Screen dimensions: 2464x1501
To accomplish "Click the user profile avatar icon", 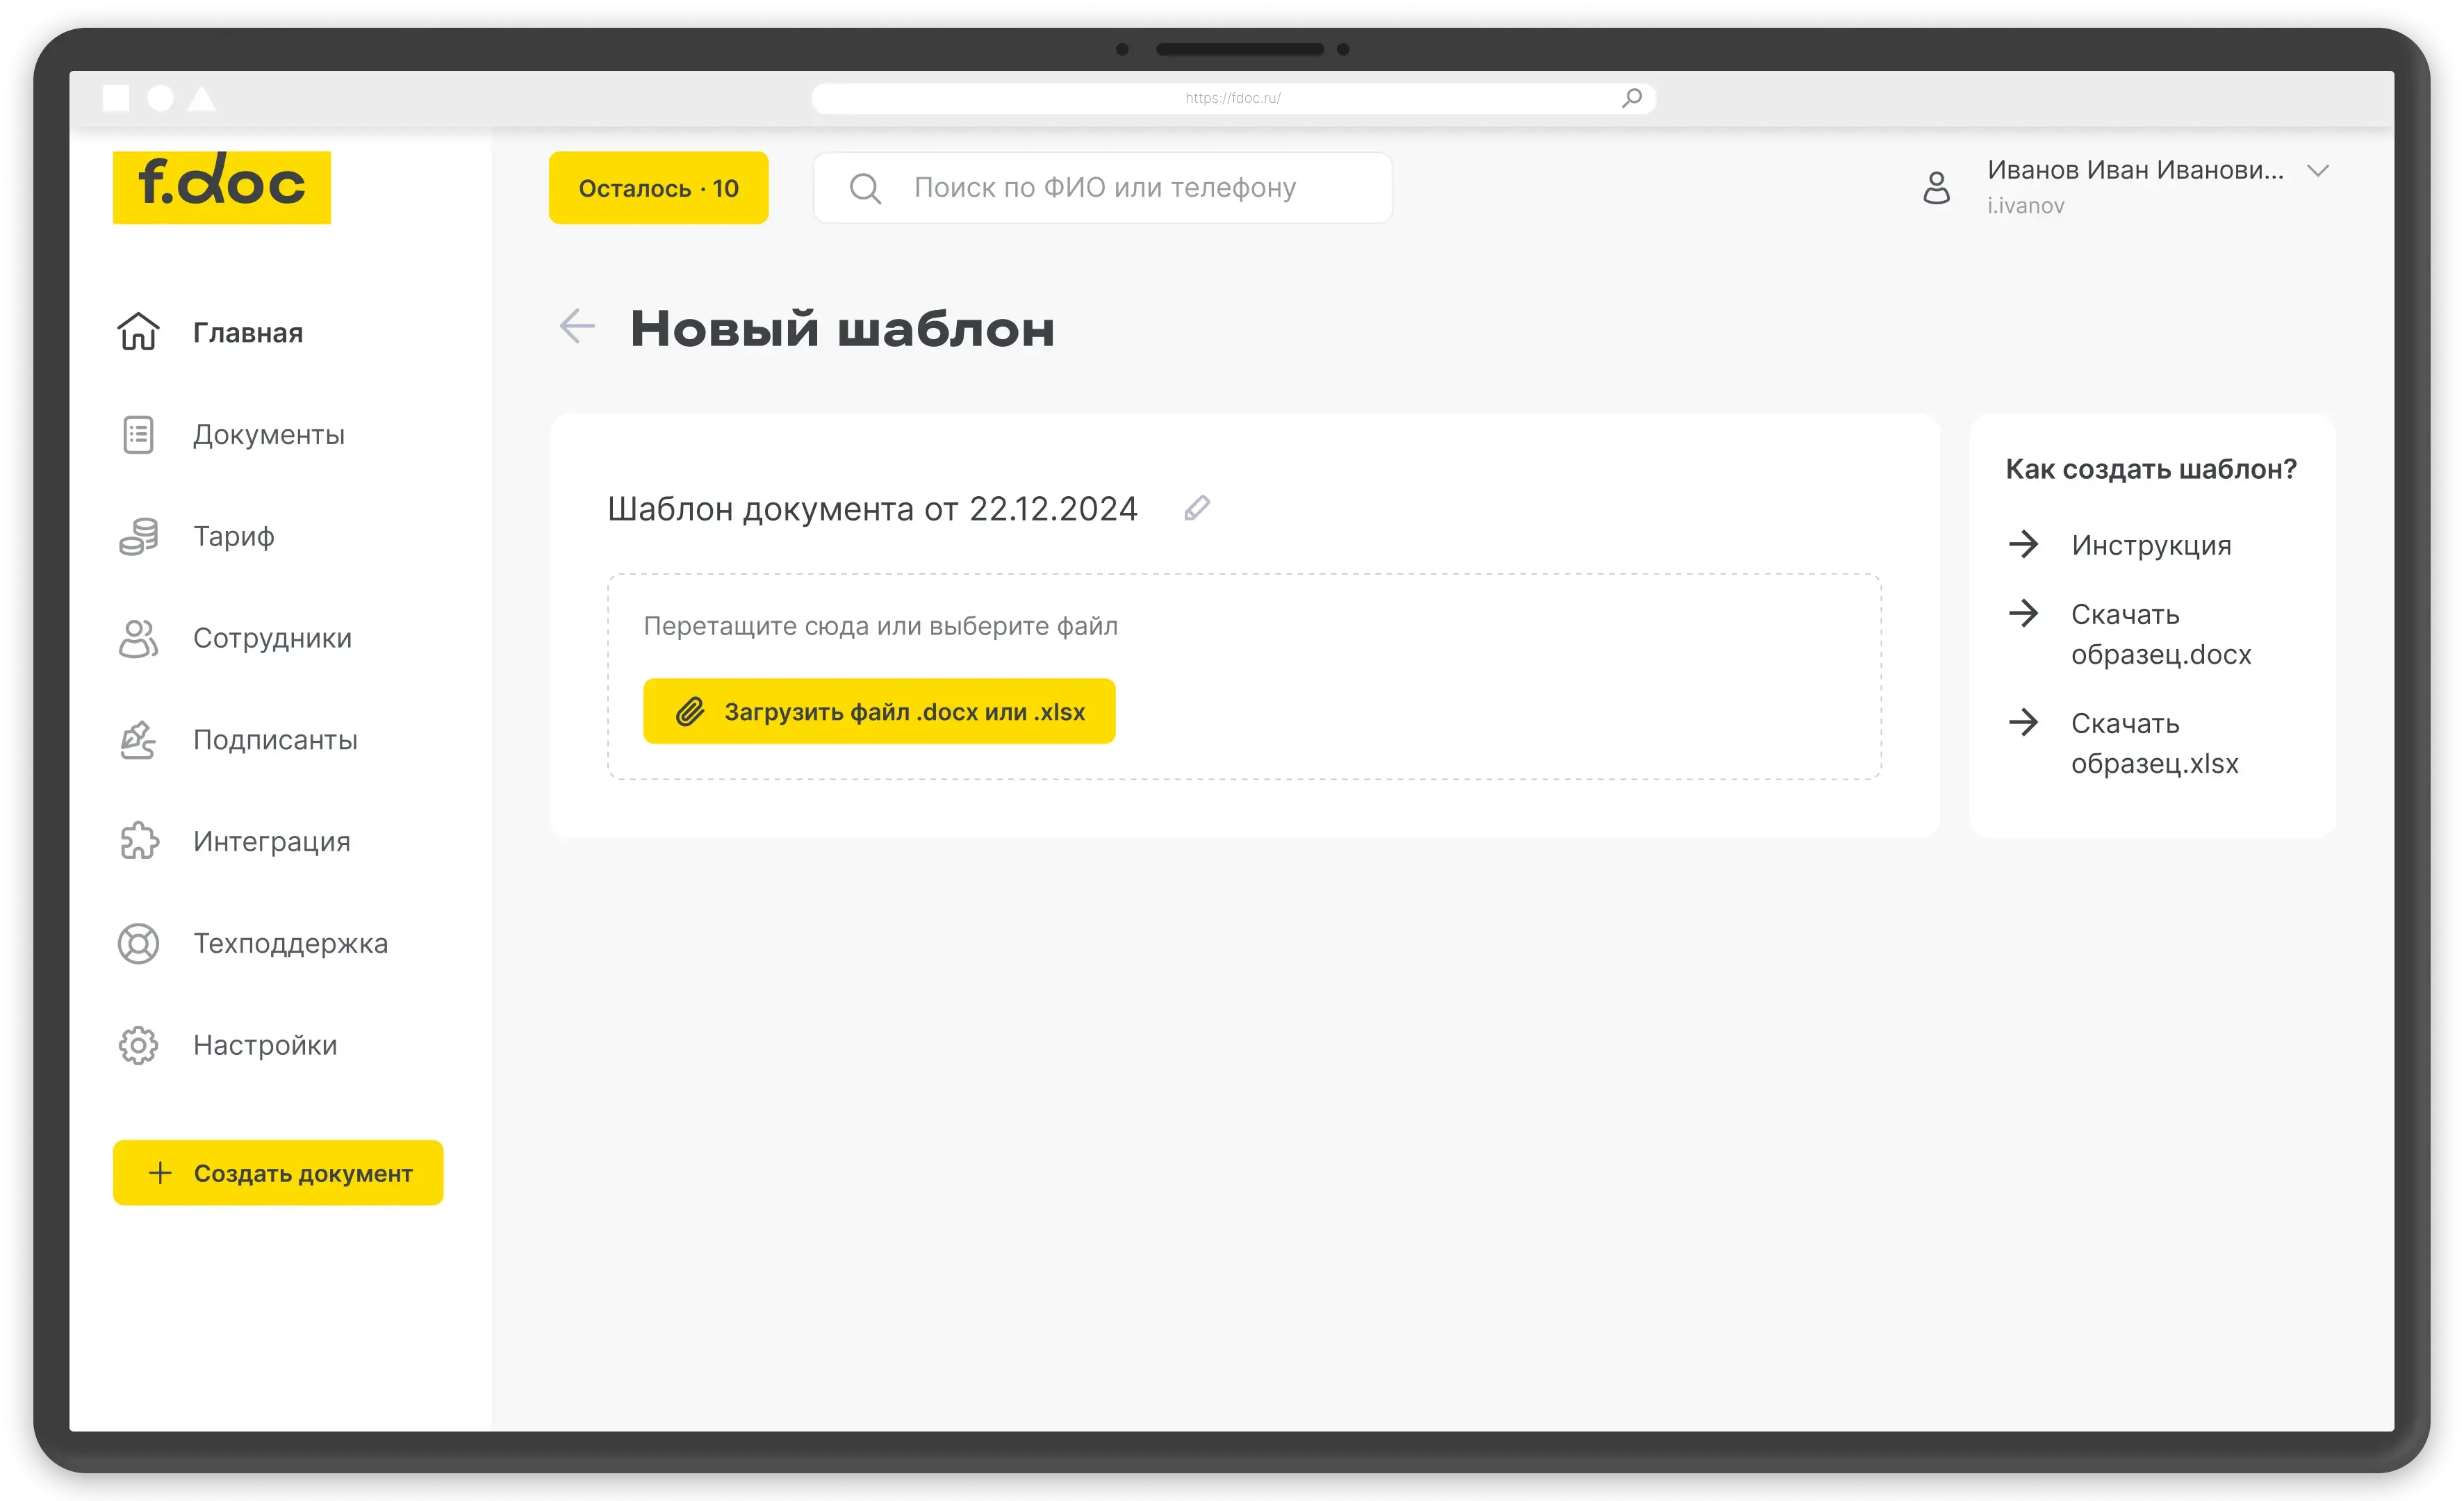I will 1936,187.
